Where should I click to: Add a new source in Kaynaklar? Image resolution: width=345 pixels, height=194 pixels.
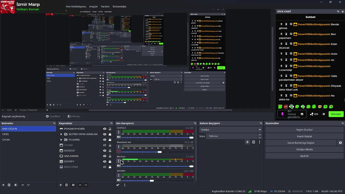point(61,185)
